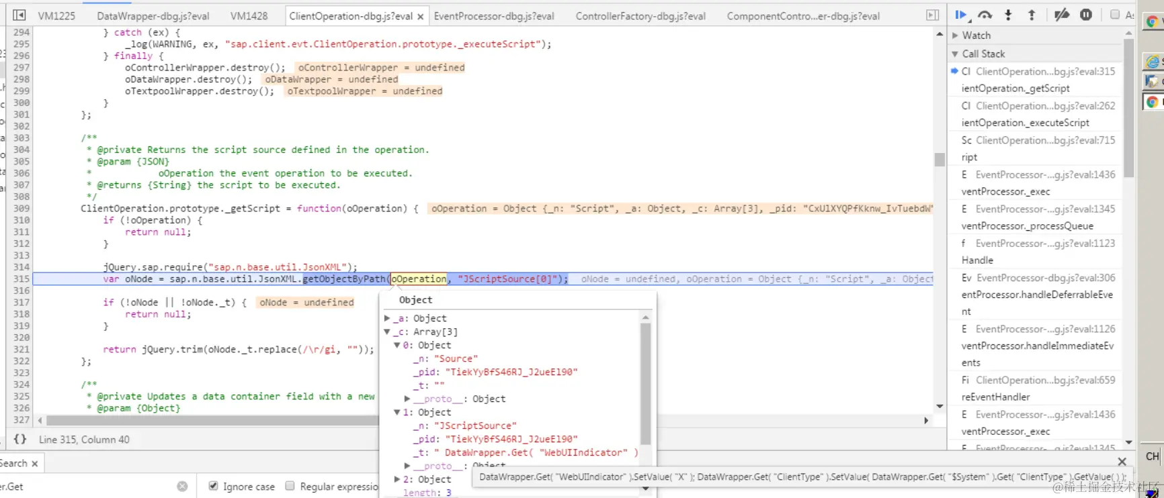
Task: Open the DataWrapper-dbg.js?eval tab
Action: [x=153, y=16]
